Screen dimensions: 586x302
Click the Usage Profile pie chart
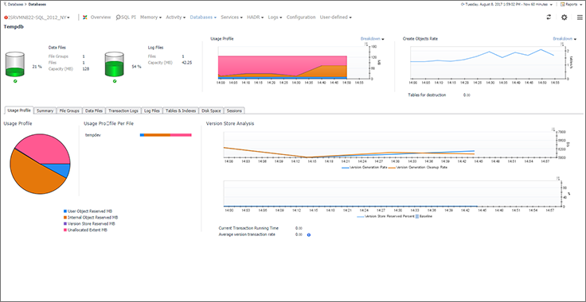coord(40,164)
